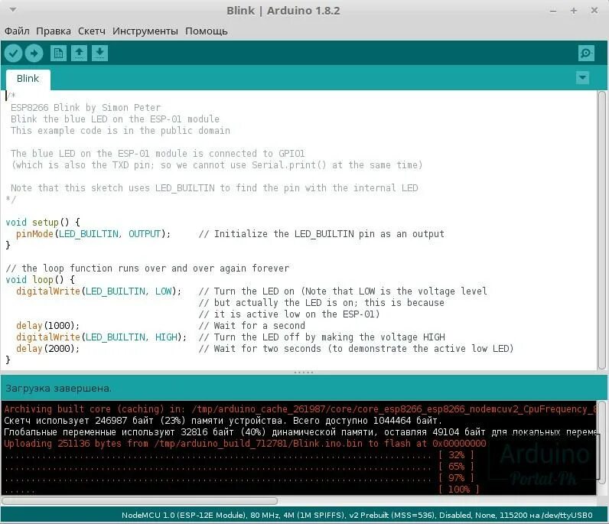The width and height of the screenshot is (609, 524).
Task: Click the 'Загрузка завершена.' status message
Action: (x=59, y=388)
